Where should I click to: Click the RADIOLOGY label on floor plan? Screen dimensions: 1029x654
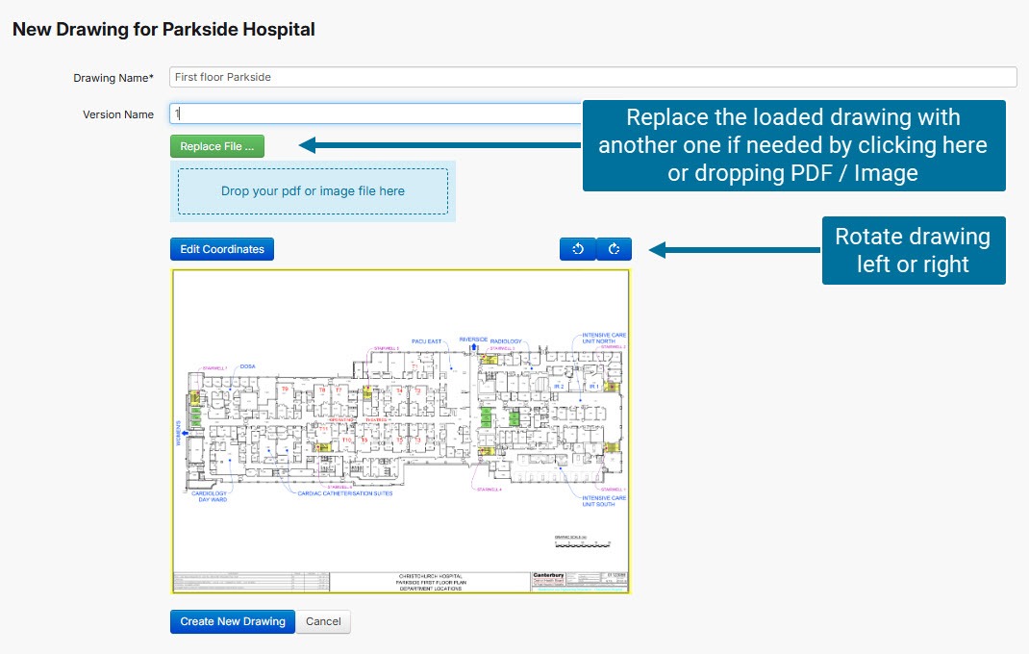(506, 341)
